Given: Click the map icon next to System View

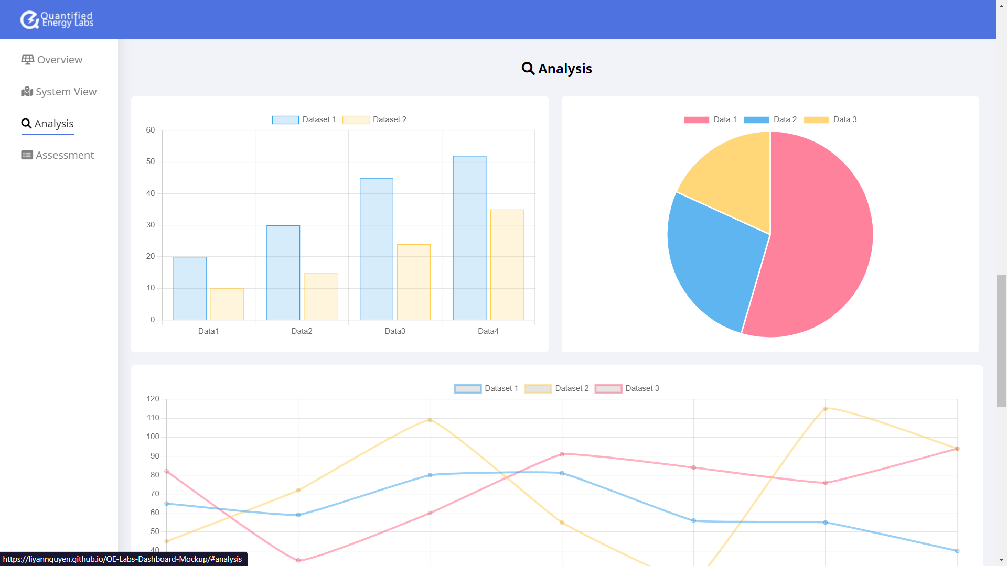Looking at the screenshot, I should click(27, 91).
